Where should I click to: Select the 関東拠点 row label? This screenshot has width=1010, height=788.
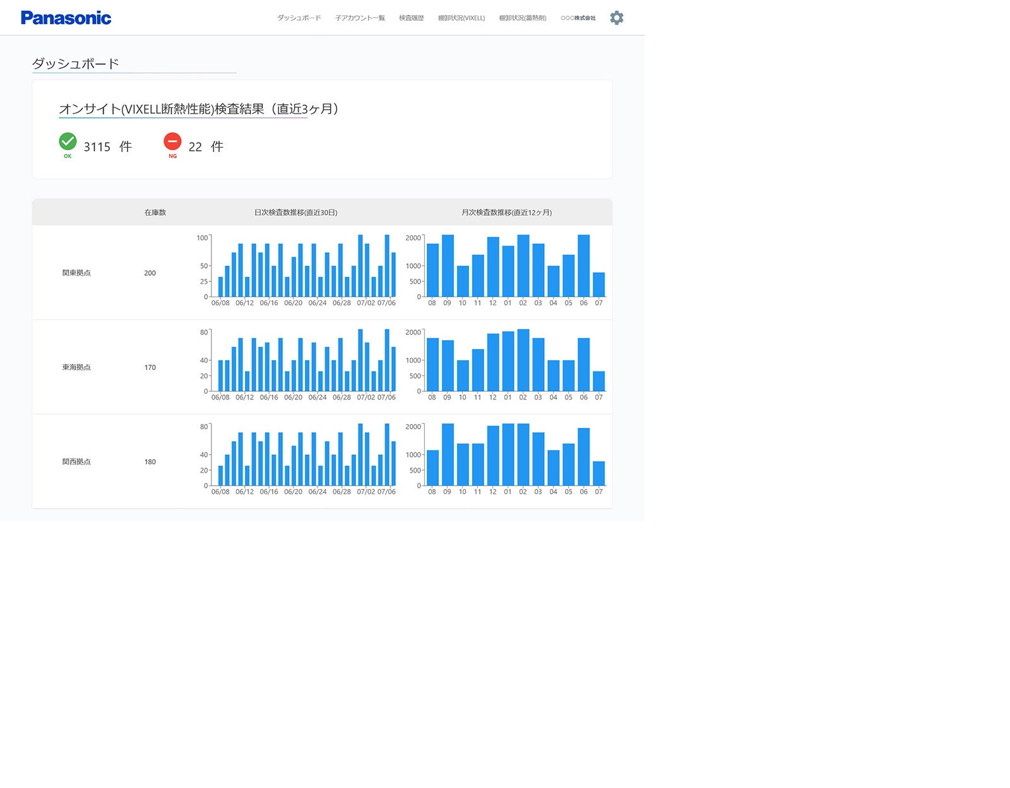pyautogui.click(x=76, y=273)
